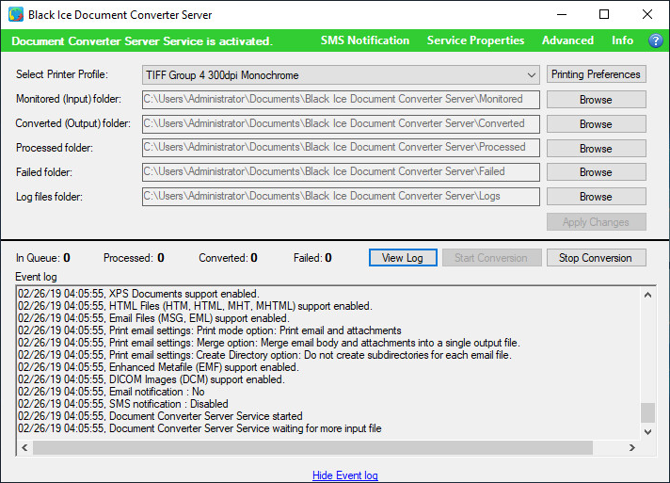Click the 'Service is activated' status text
Screen dimensions: 670x483
click(x=142, y=41)
